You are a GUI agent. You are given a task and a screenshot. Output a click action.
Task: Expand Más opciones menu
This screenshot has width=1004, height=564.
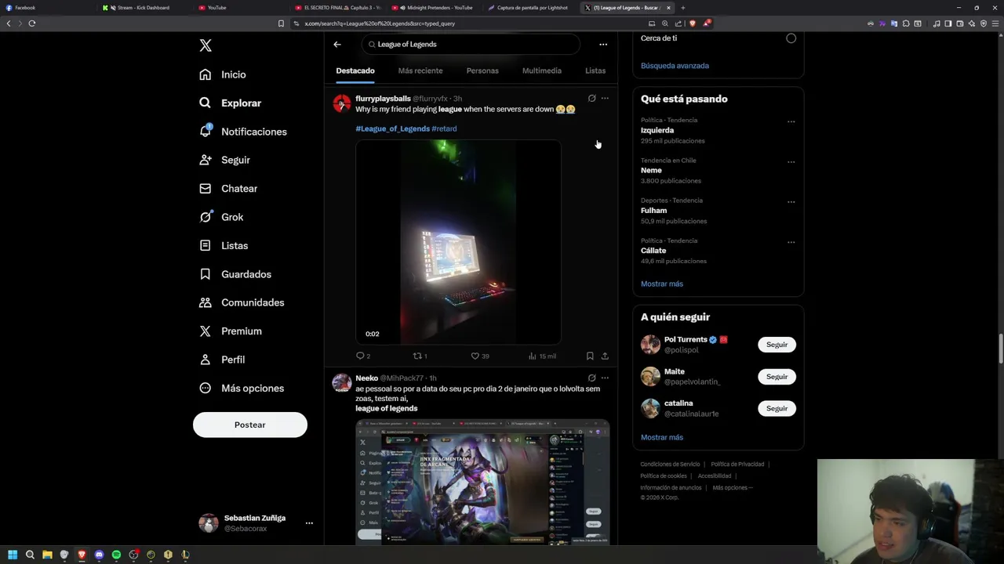[x=241, y=388]
